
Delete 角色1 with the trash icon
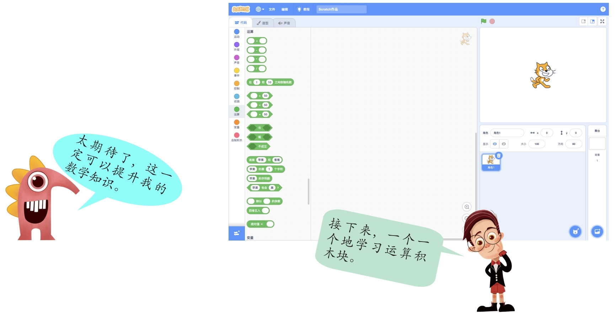pos(499,156)
